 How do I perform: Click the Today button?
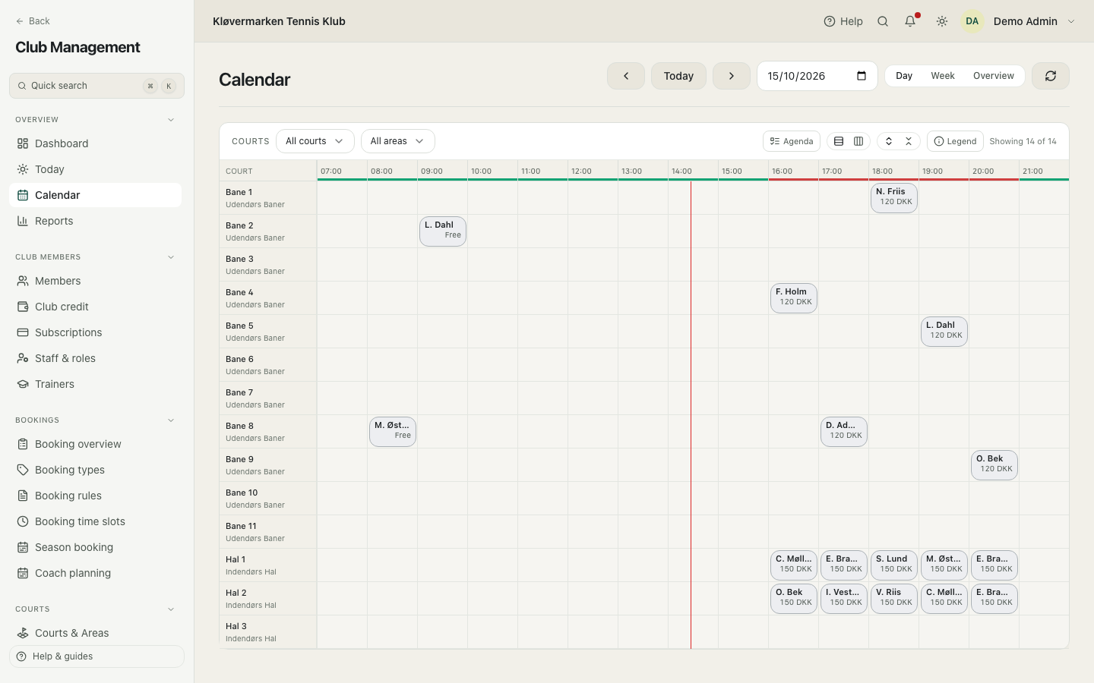(678, 76)
